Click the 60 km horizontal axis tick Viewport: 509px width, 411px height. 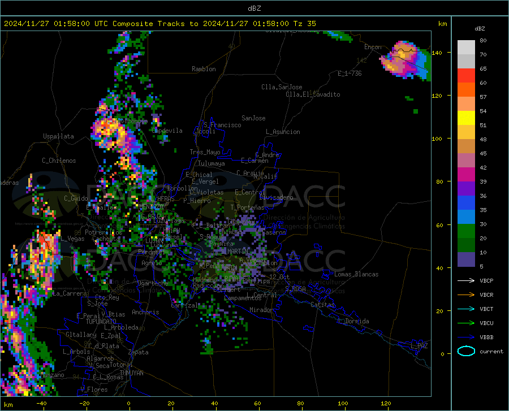click(x=257, y=403)
